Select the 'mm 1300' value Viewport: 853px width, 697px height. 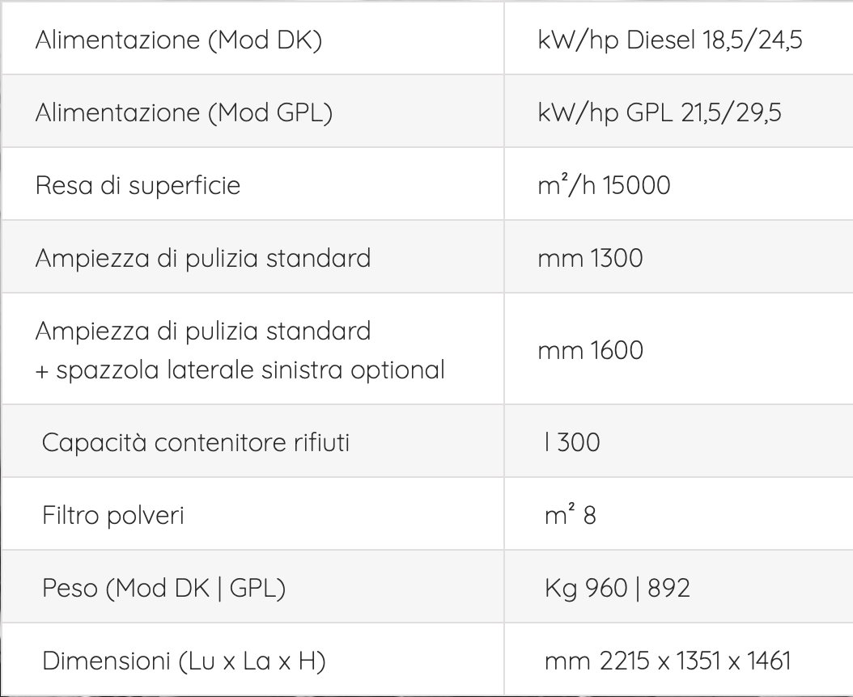tap(590, 258)
